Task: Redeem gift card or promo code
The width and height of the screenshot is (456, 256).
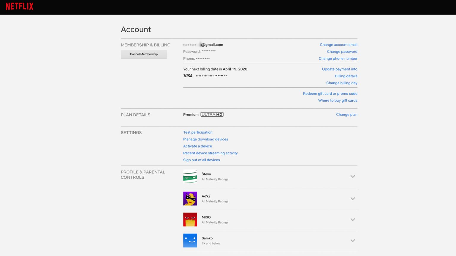Action: tap(330, 94)
